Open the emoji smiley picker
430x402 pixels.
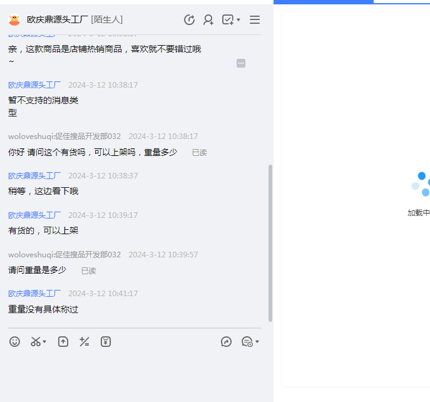14,342
